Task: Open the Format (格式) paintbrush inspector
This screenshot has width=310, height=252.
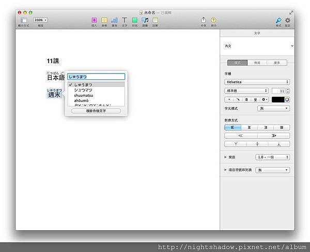Action: tap(279, 20)
